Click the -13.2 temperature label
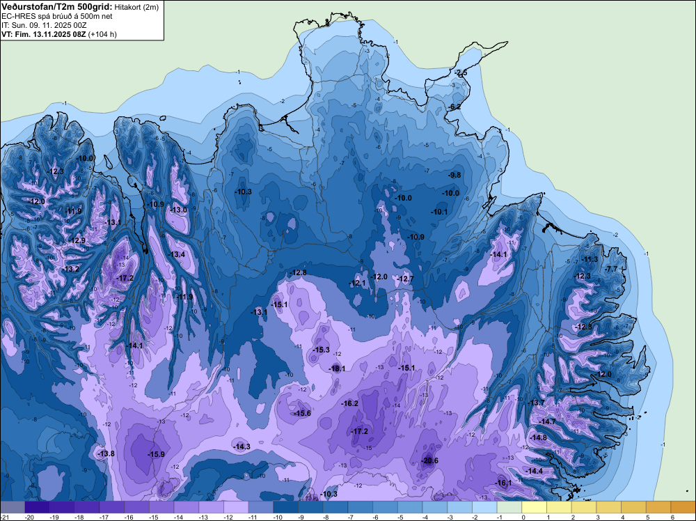The width and height of the screenshot is (696, 521). [x=71, y=269]
